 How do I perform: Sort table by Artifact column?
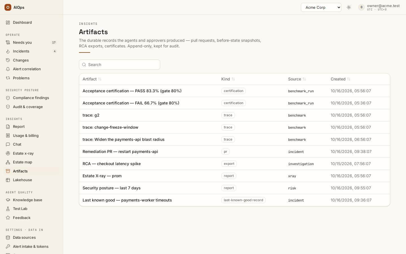click(x=92, y=79)
